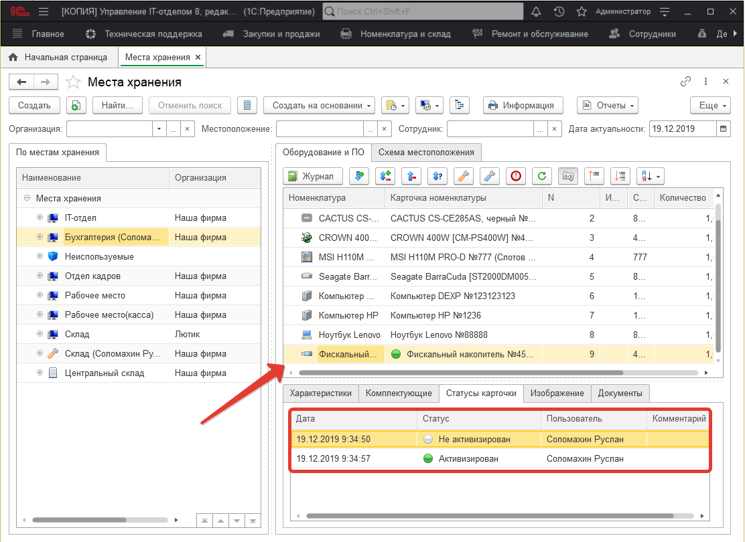Click the red exclamation warning icon
Image resolution: width=745 pixels, height=542 pixels.
pyautogui.click(x=516, y=176)
